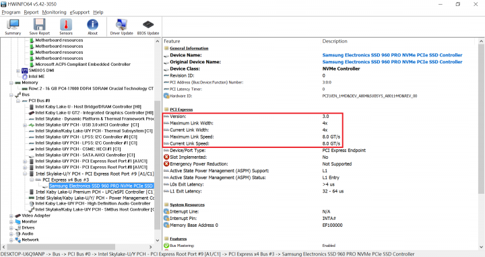
Task: Expand PCI Express Root Port #8 node
Action: (x=25, y=168)
